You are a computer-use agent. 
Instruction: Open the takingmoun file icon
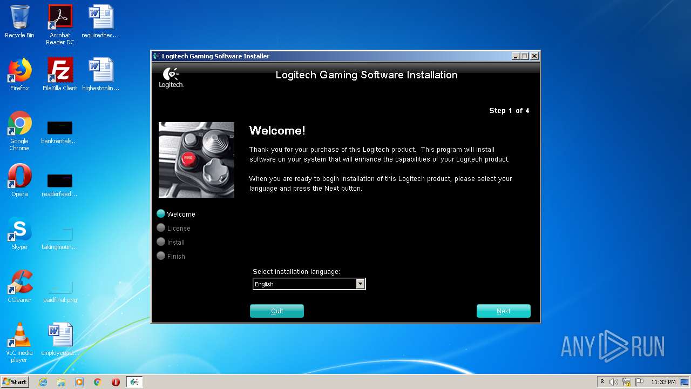(x=60, y=238)
